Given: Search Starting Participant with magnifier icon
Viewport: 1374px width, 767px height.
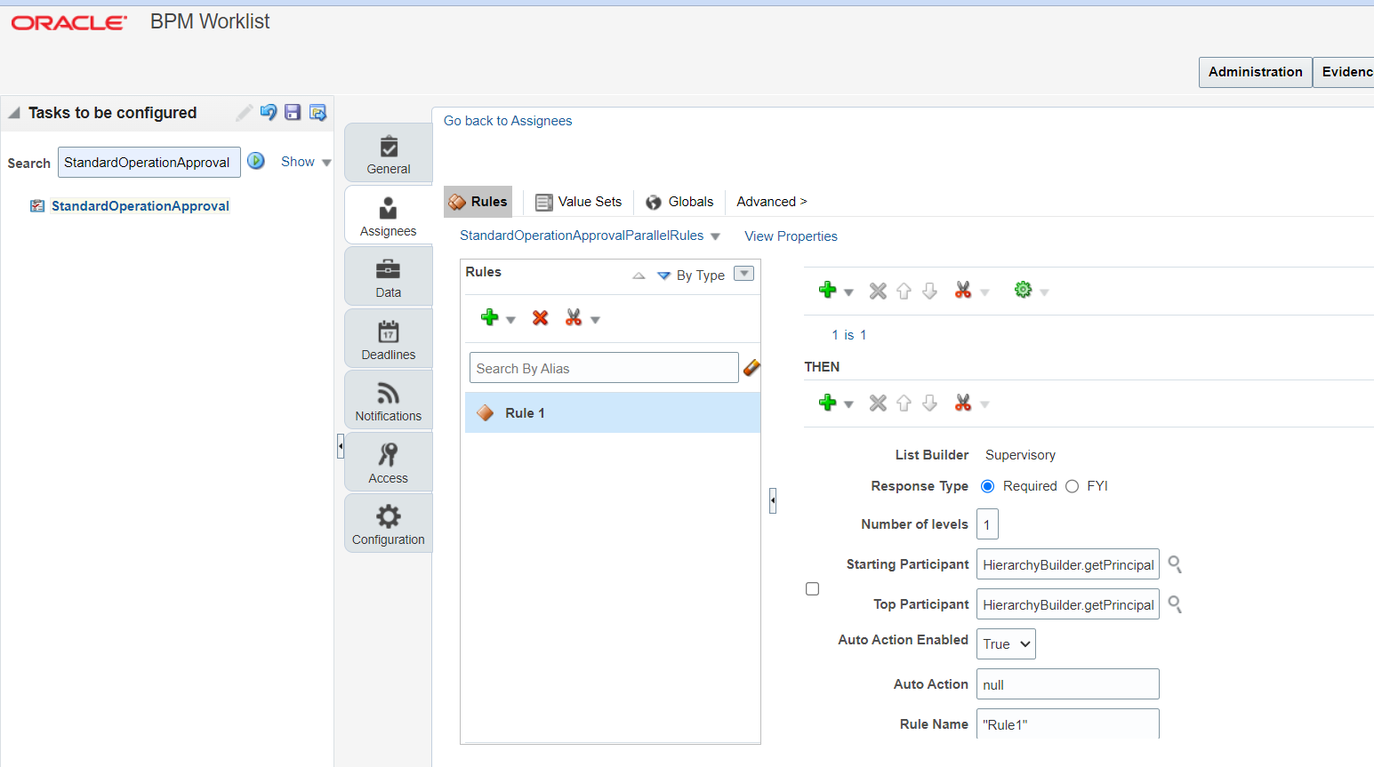Looking at the screenshot, I should [x=1175, y=564].
